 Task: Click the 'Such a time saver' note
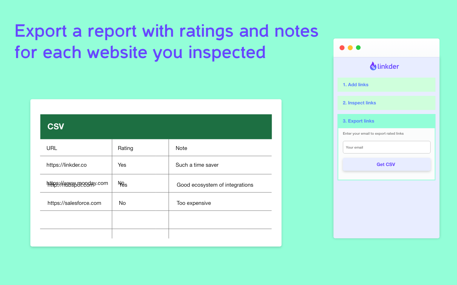[x=197, y=165]
